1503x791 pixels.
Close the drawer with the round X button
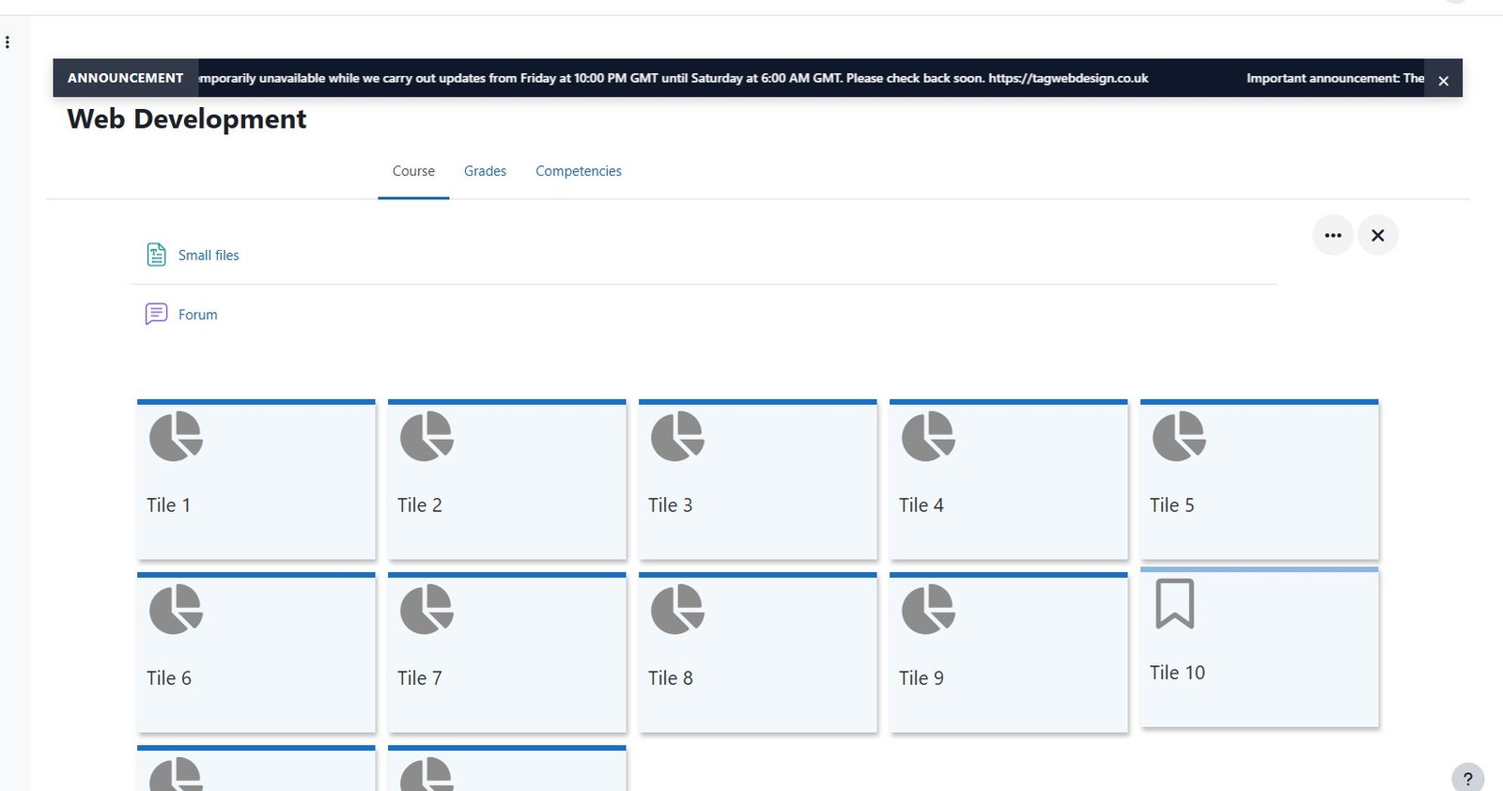(1378, 235)
